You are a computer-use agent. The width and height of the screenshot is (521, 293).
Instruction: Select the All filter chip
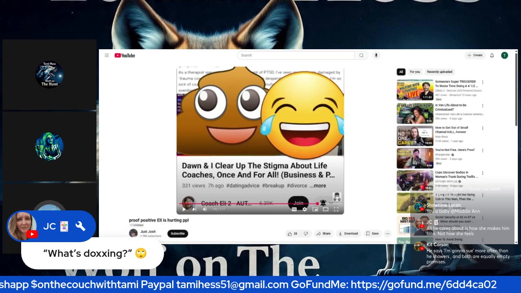click(401, 72)
